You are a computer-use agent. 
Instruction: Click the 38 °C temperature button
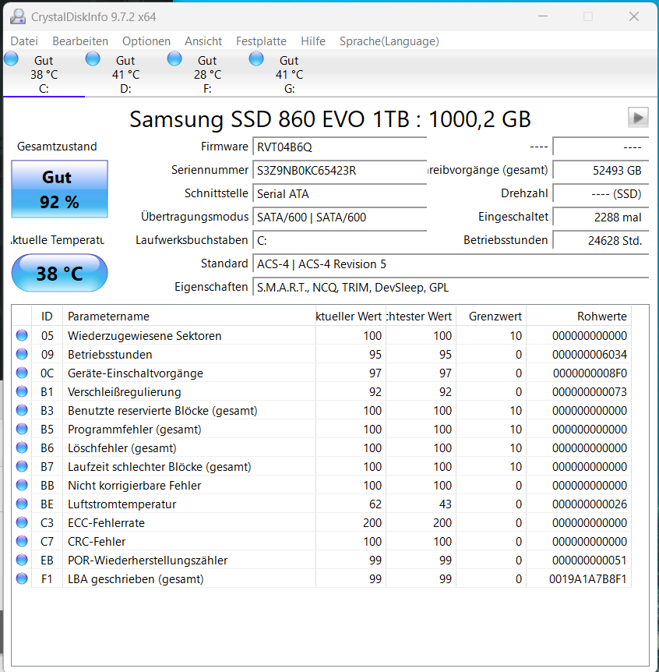[59, 273]
